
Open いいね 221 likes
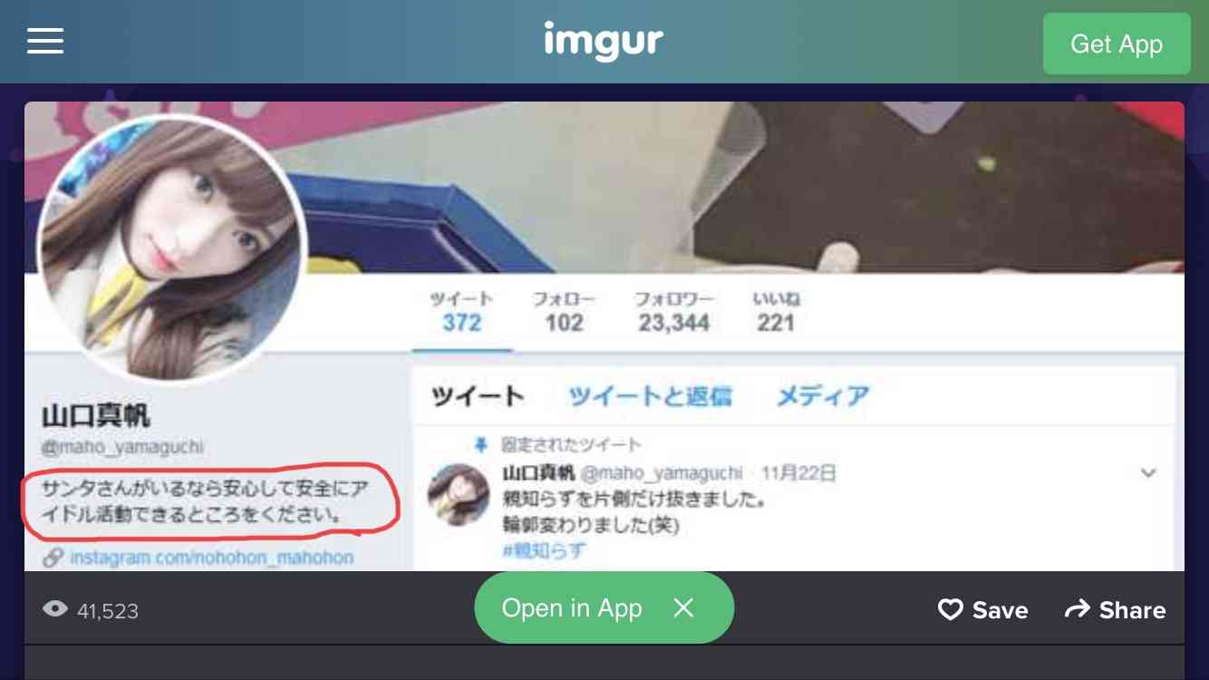[776, 313]
